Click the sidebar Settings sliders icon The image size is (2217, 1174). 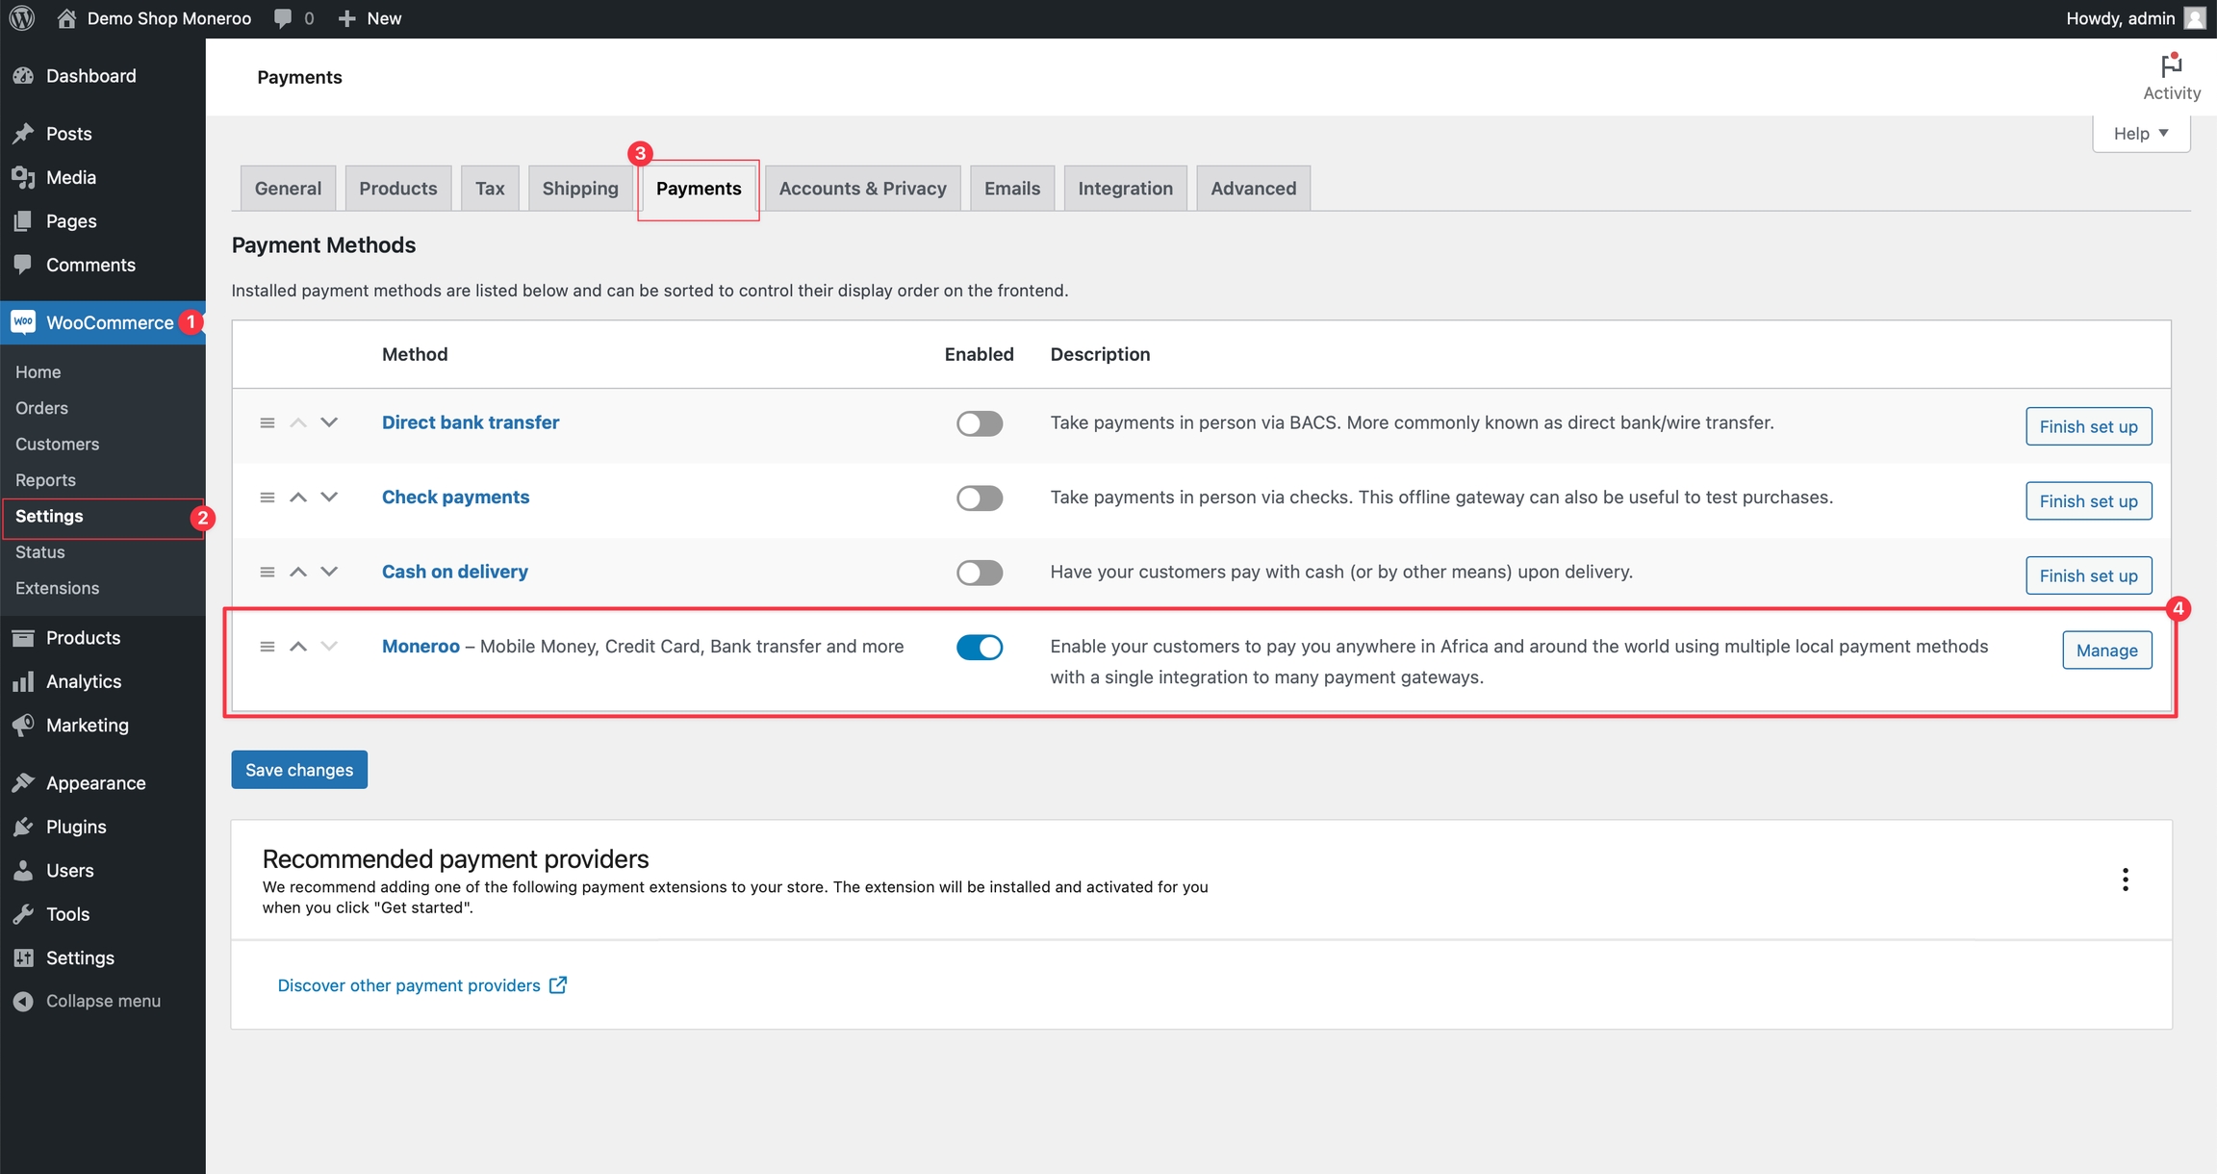(x=24, y=958)
